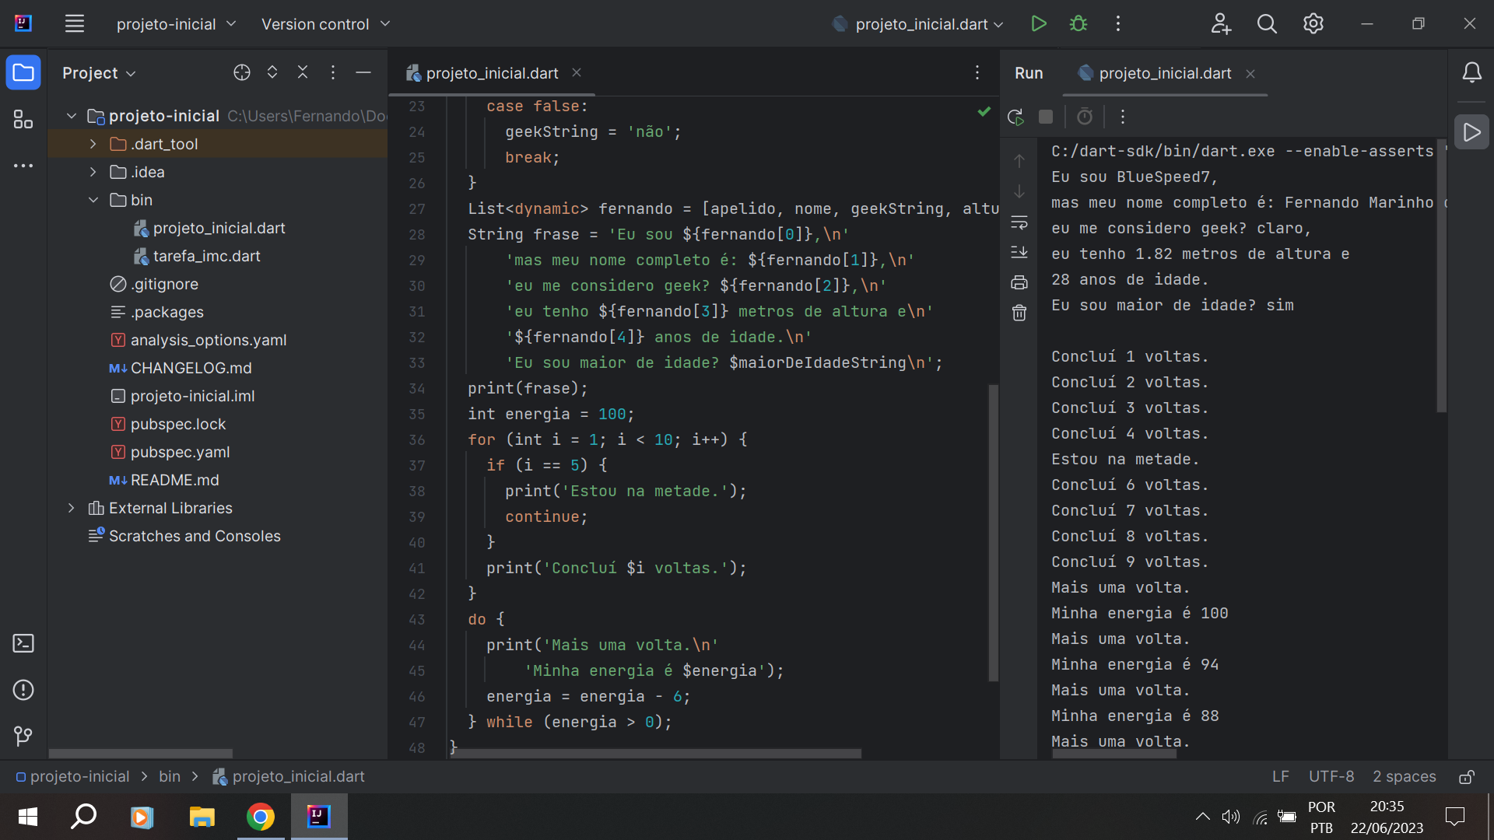This screenshot has width=1494, height=840.
Task: Click editor vertical scrollbar
Action: tap(993, 533)
